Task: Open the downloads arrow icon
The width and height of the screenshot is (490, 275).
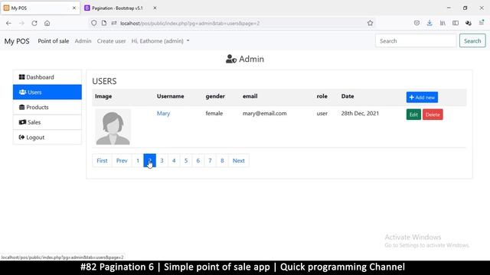Action: (x=430, y=23)
